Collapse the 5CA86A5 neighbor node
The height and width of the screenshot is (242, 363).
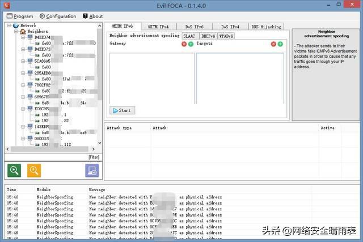pyautogui.click(x=23, y=61)
